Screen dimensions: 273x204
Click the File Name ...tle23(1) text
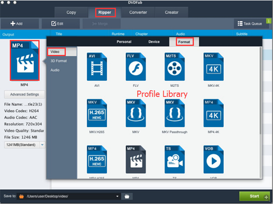click(x=23, y=104)
